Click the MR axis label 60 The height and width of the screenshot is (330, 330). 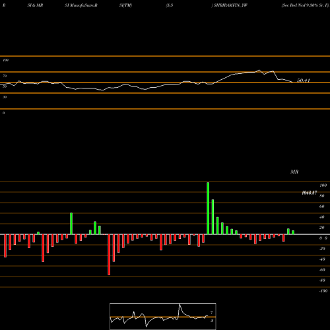click(x=322, y=207)
